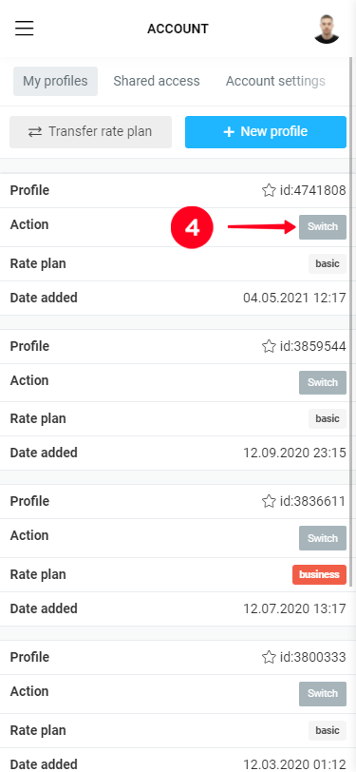The width and height of the screenshot is (356, 772).
Task: Switch to profile id:3800333
Action: coord(323,694)
